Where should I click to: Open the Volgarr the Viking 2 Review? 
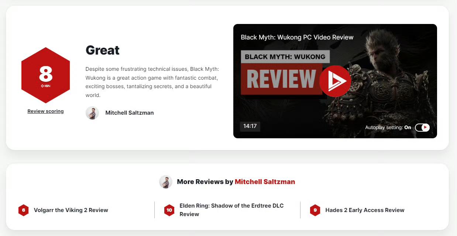[x=71, y=210]
